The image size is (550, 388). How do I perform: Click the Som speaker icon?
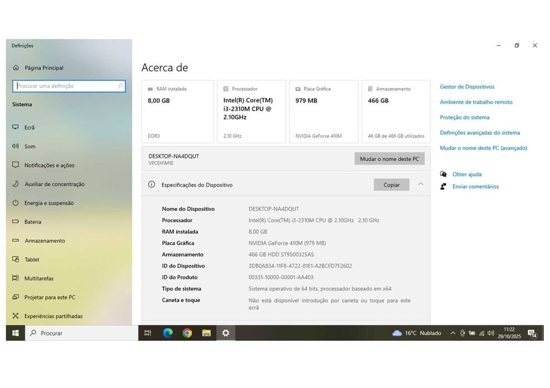[x=16, y=146]
